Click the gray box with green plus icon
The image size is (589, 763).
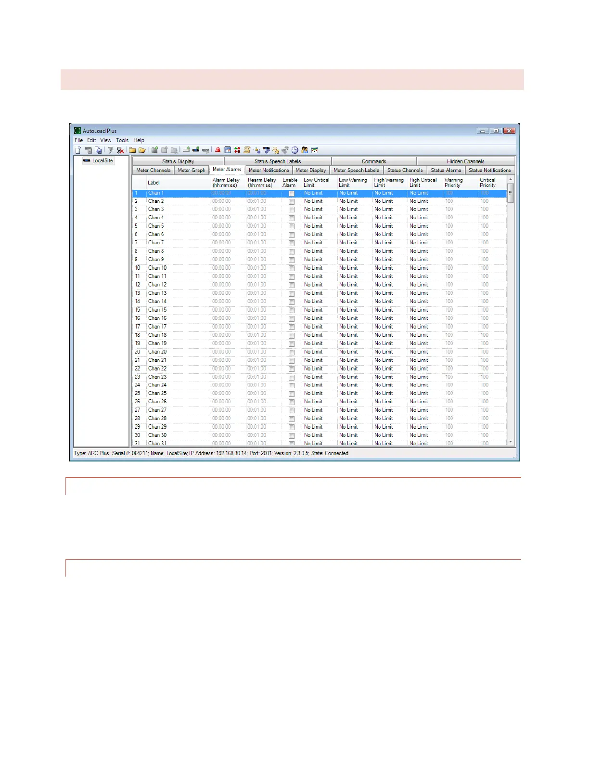tap(154, 150)
